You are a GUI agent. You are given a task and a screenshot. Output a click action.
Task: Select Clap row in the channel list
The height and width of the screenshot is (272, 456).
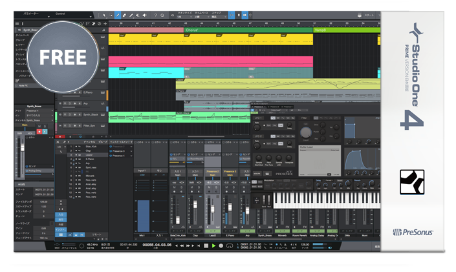coord(89,151)
